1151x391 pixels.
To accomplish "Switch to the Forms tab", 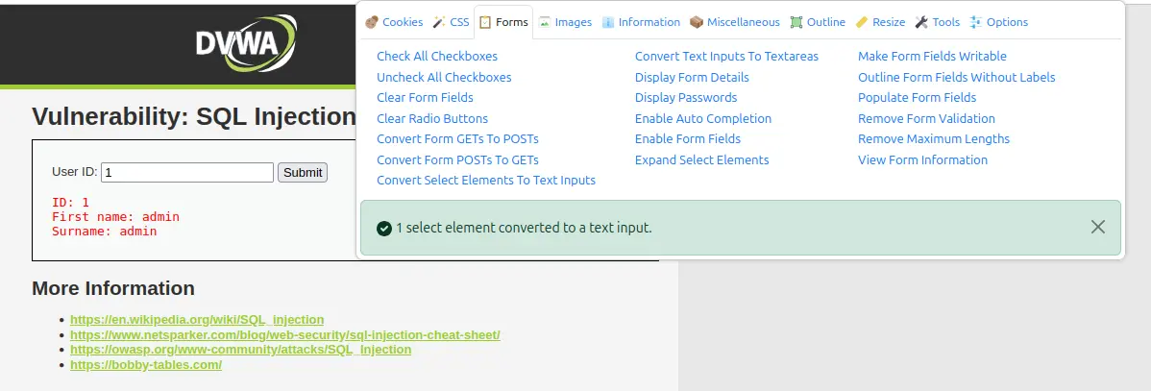I will pos(503,22).
